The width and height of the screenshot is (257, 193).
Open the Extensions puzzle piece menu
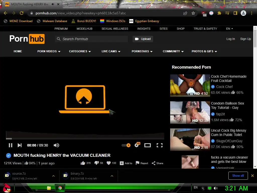pos(219,13)
